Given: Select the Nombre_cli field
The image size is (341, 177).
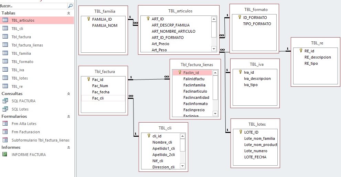Looking at the screenshot, I should 162,142.
